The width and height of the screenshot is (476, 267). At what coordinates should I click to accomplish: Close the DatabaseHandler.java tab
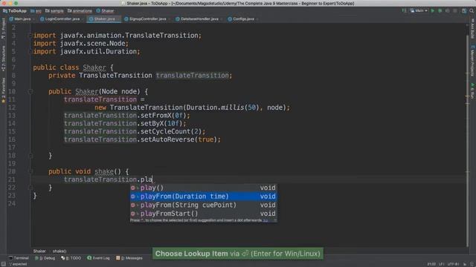click(222, 19)
